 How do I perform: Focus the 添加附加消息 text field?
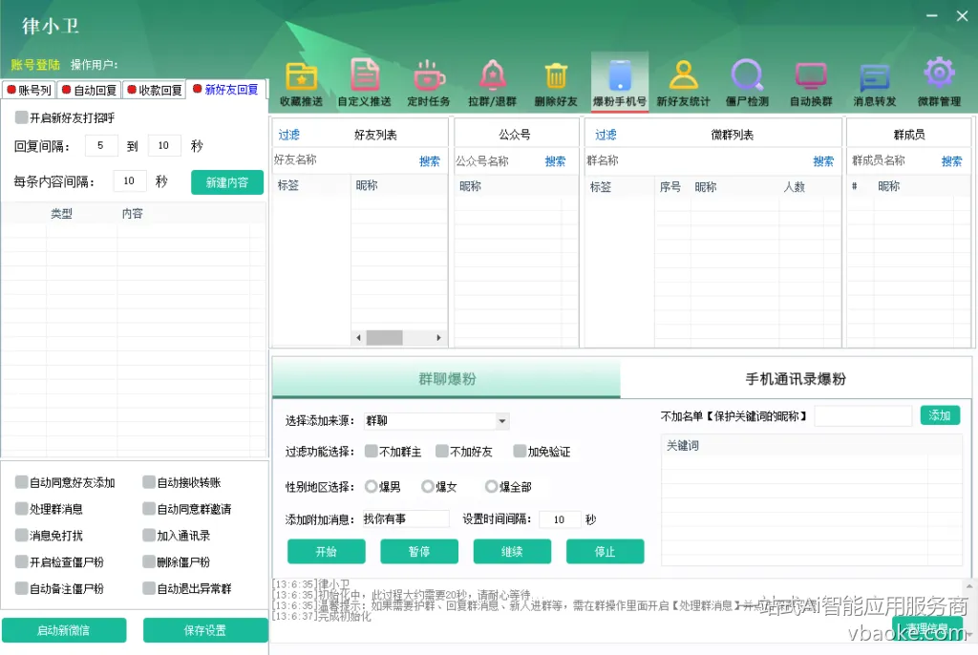point(406,519)
